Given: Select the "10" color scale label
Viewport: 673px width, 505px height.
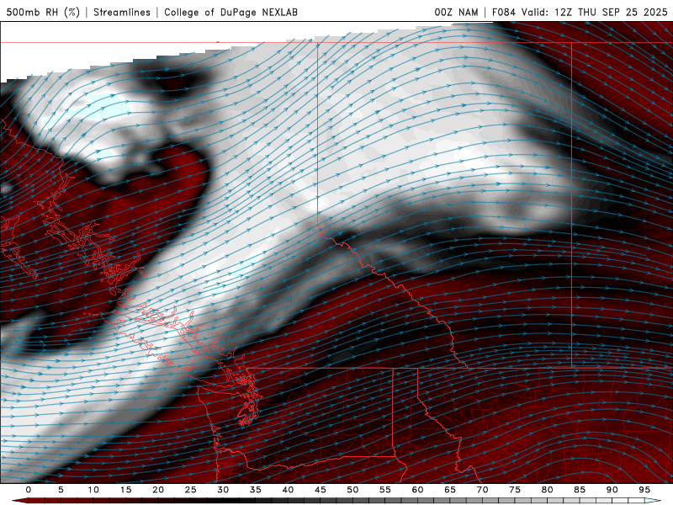Looking at the screenshot, I should 93,490.
